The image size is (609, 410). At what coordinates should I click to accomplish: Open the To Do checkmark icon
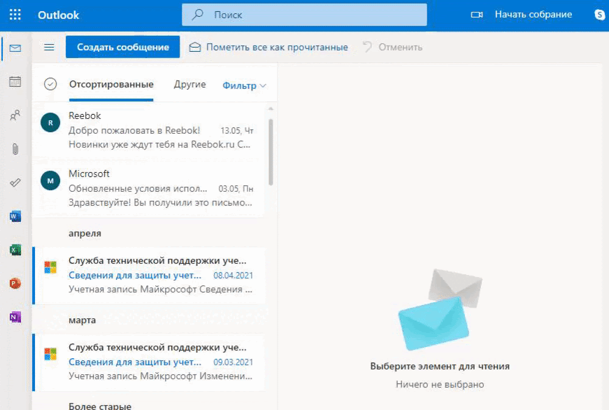(x=15, y=183)
